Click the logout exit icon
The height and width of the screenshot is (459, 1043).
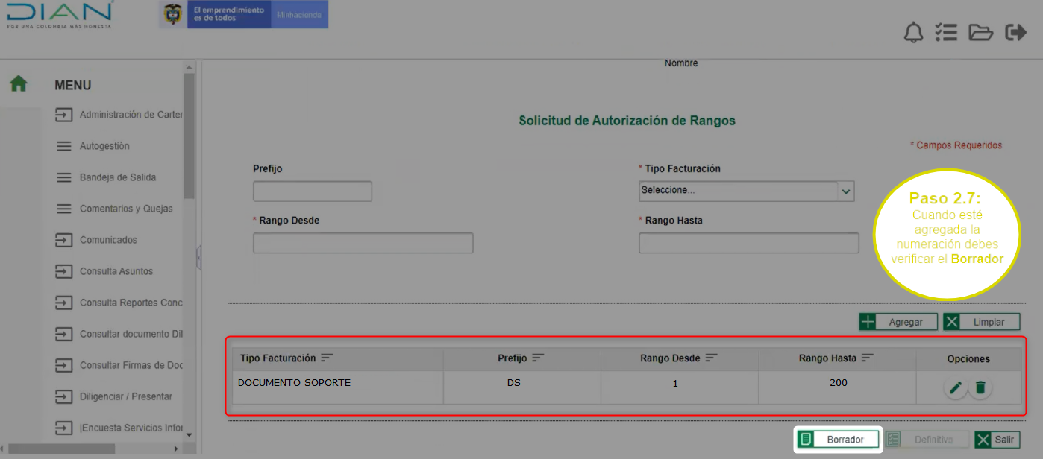coord(1015,33)
